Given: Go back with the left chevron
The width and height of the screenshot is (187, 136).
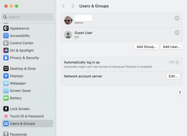Looking at the screenshot, I should [63, 6].
